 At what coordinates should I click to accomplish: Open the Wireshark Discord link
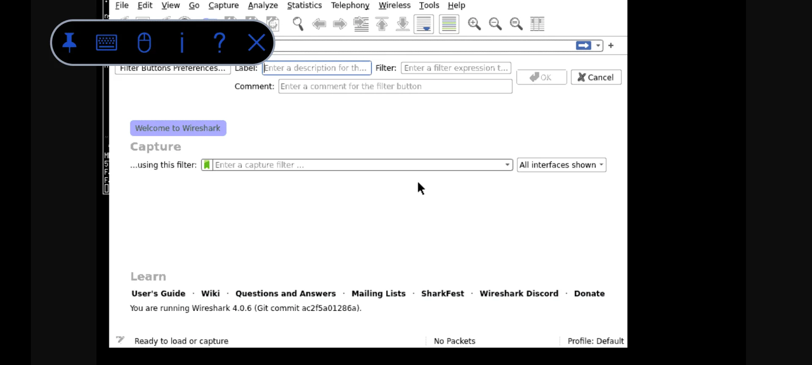519,293
